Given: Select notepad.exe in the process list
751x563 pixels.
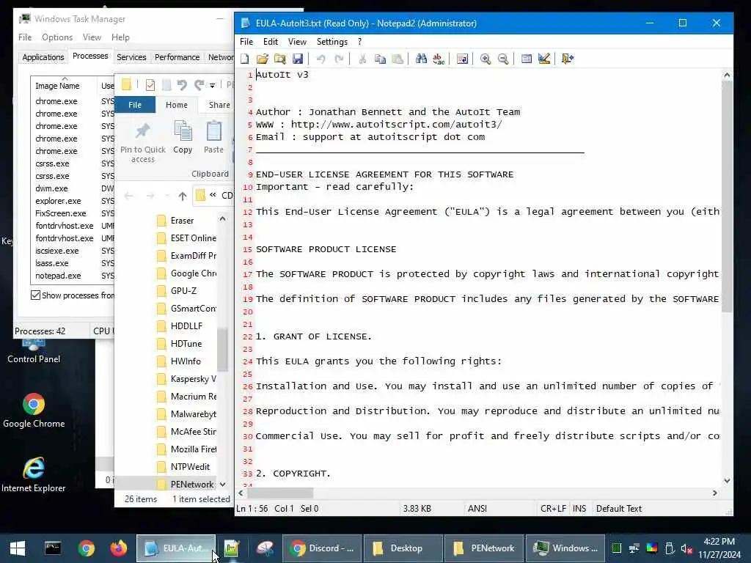Looking at the screenshot, I should 58,276.
